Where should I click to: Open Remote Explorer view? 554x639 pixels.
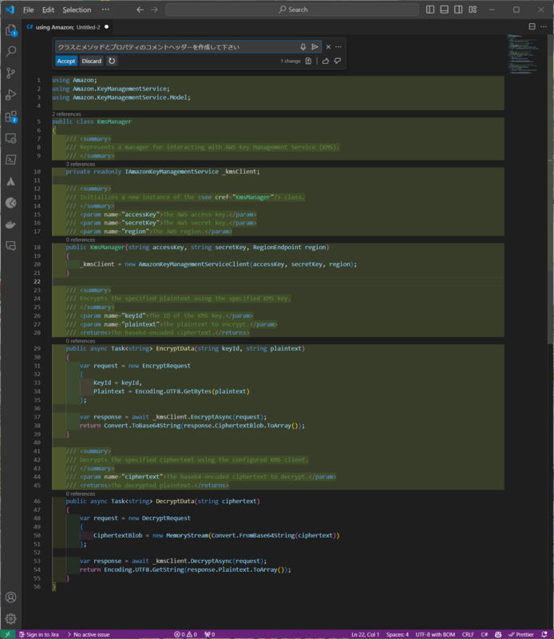(x=11, y=138)
